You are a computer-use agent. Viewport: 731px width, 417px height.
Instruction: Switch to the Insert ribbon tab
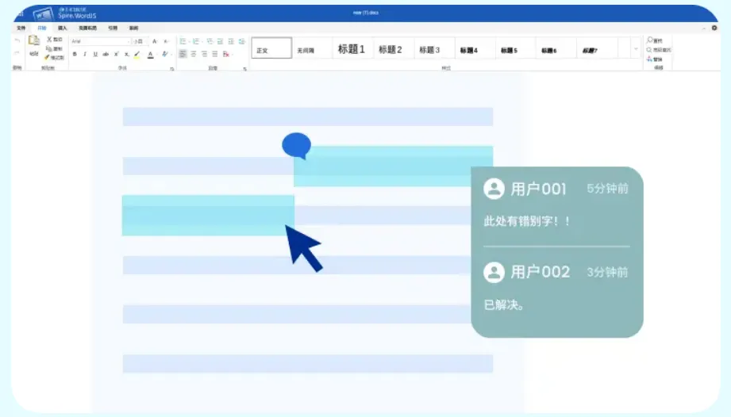click(63, 28)
